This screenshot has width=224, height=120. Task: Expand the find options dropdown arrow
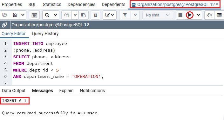click(55, 15)
